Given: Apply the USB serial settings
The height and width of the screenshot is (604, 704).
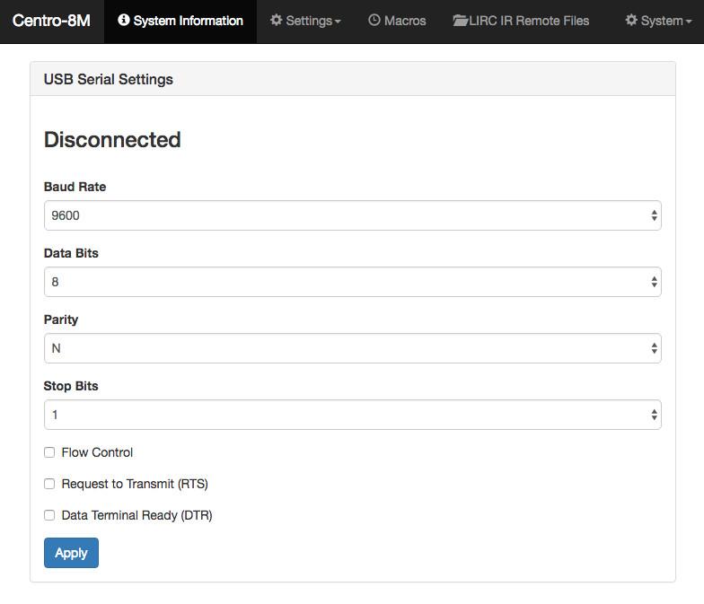Looking at the screenshot, I should tap(71, 553).
